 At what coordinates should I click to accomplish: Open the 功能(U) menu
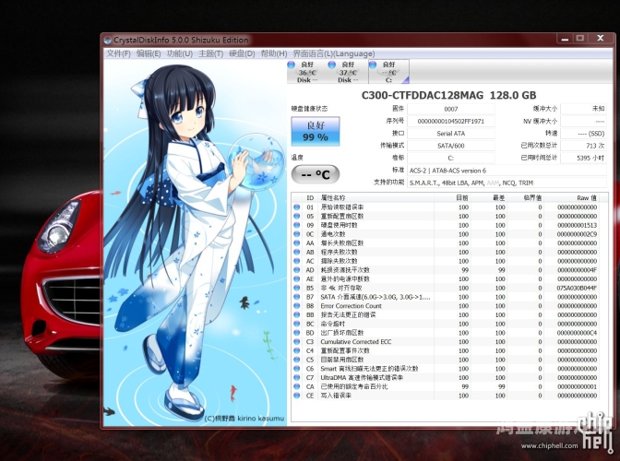tap(180, 53)
